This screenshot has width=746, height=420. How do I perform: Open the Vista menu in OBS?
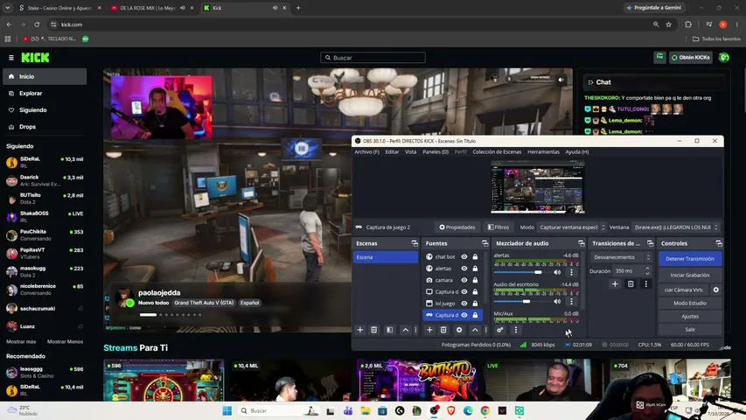click(410, 152)
